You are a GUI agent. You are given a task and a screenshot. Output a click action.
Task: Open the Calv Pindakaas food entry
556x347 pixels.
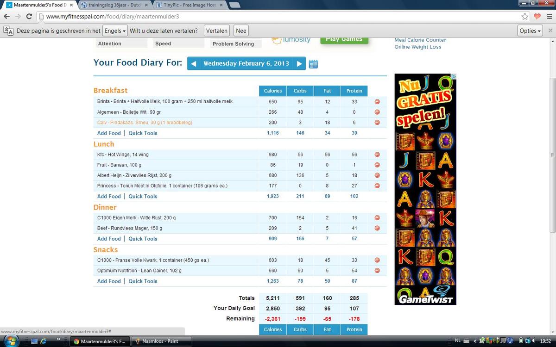pos(145,123)
